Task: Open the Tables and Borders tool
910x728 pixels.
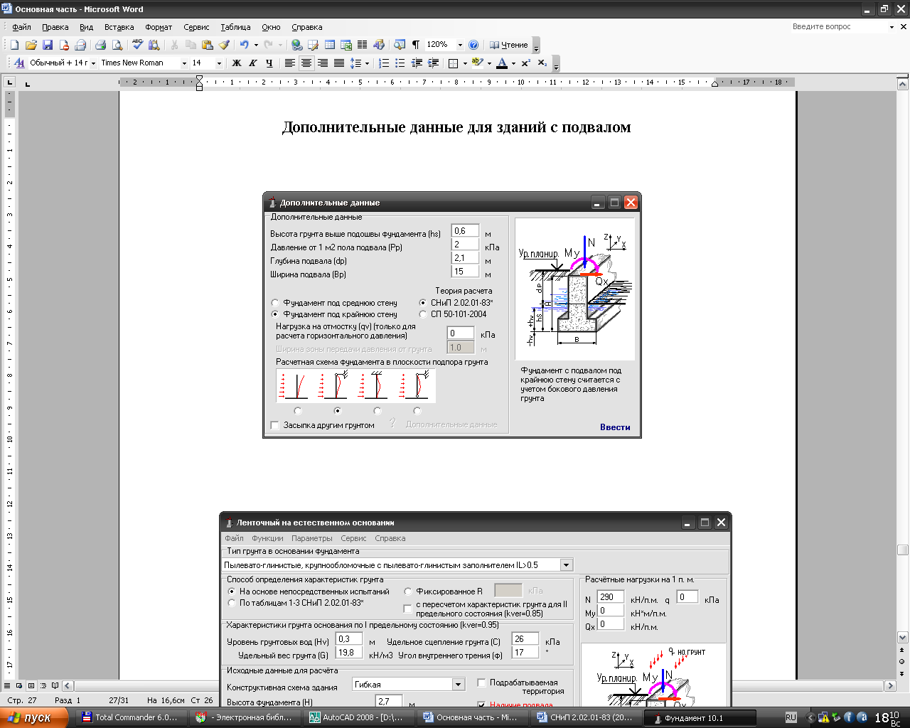Action: [313, 45]
